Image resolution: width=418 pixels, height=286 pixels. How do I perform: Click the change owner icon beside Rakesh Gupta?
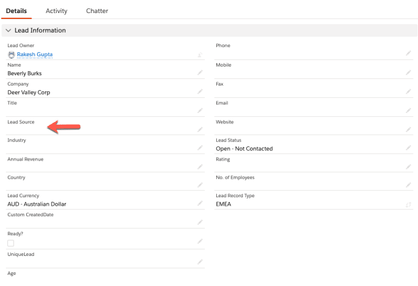click(200, 55)
